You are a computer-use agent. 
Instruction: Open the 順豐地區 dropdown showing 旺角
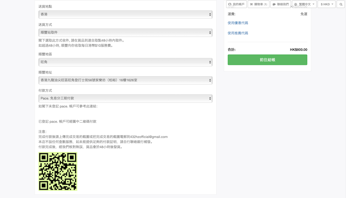125,62
